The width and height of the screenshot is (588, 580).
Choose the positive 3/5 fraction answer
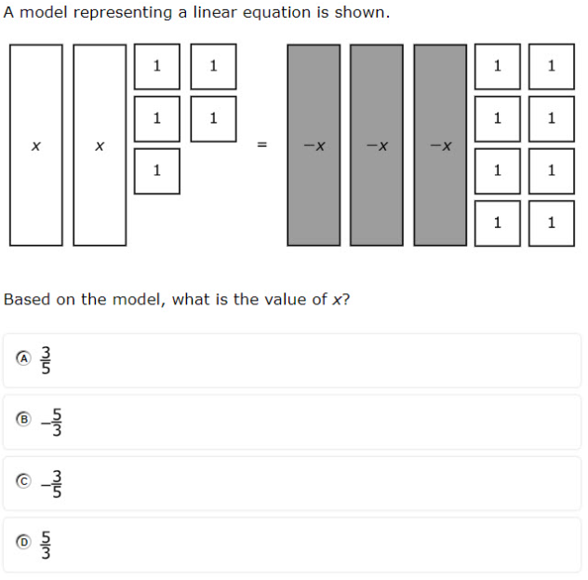[45, 360]
